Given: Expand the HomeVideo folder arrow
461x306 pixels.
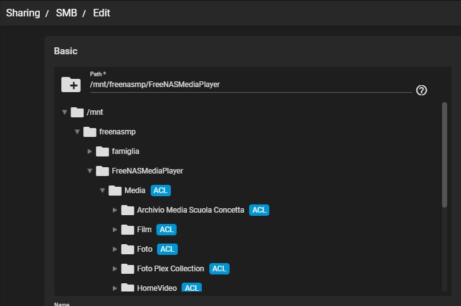Looking at the screenshot, I should (115, 288).
